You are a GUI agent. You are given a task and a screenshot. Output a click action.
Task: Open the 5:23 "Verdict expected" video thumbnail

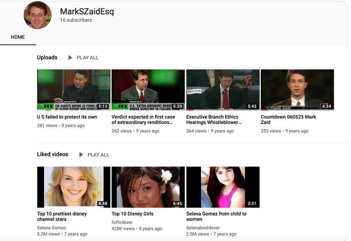148,90
